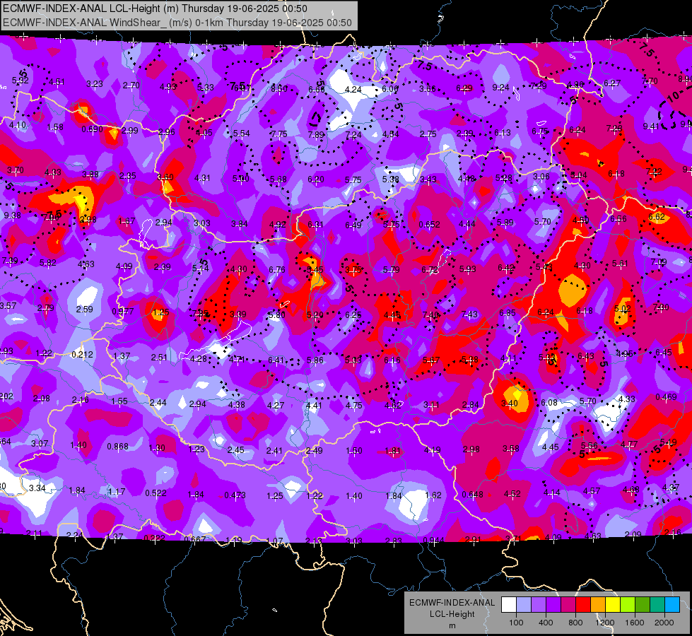This screenshot has width=692, height=636.
Task: Select the legend tick label 100
Action: click(516, 623)
